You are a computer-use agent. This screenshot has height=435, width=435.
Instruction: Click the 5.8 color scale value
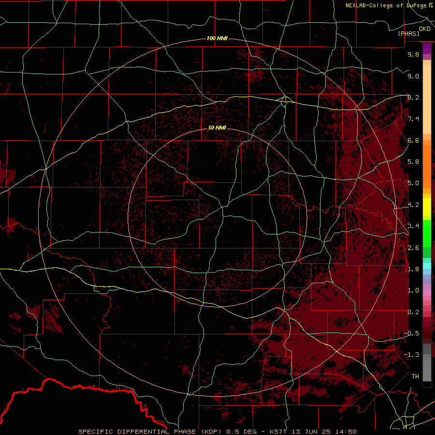[413, 162]
